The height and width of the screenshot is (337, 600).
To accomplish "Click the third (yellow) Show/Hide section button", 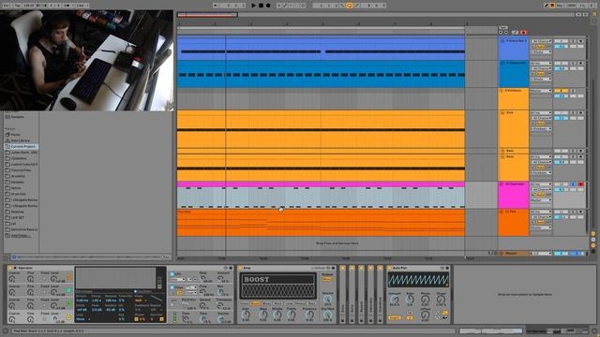I will (x=593, y=245).
